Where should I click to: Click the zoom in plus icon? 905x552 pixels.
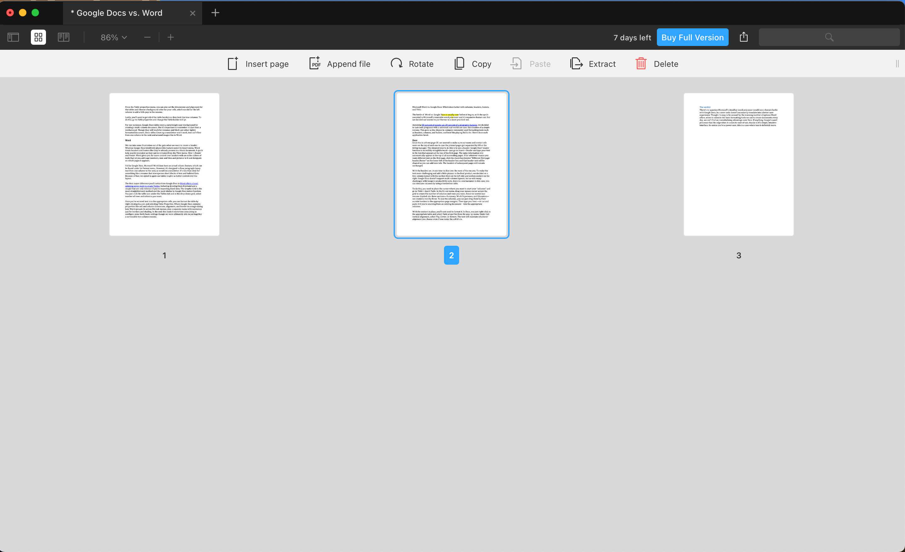coord(171,37)
